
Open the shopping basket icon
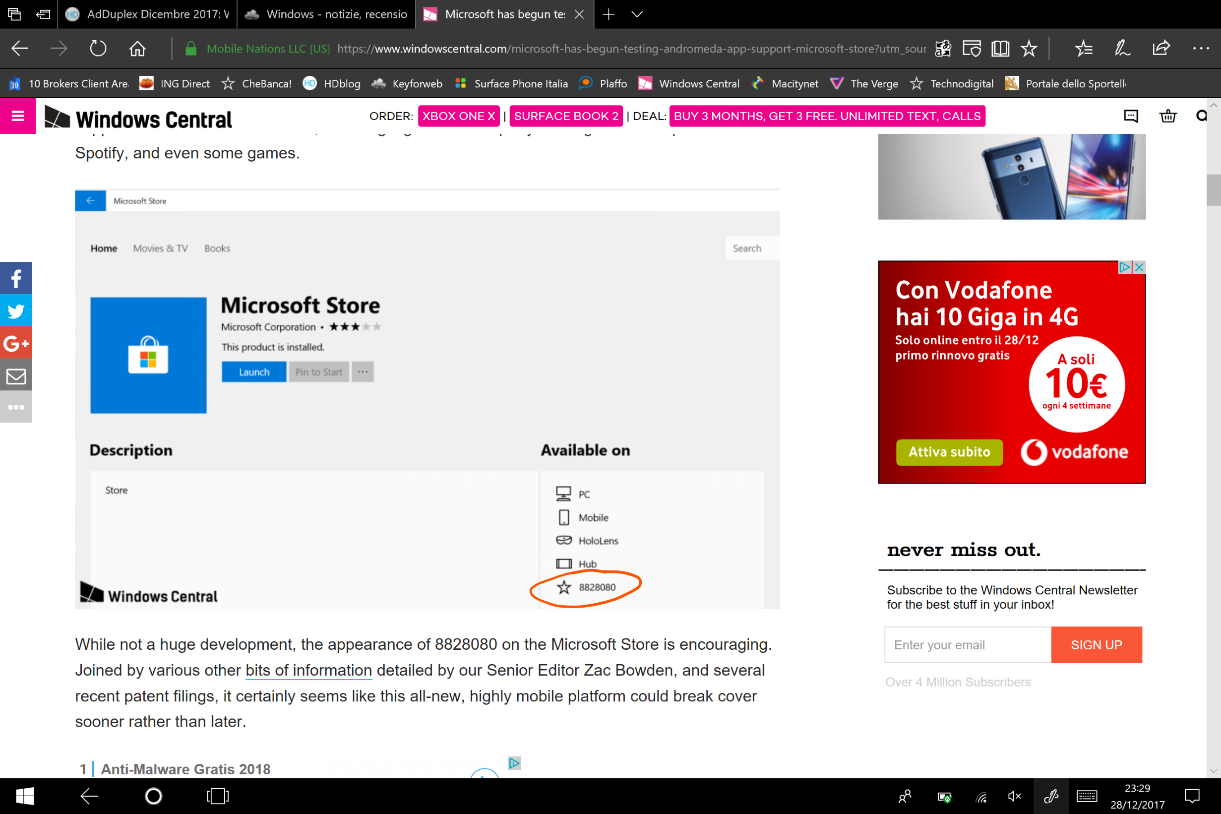[1167, 116]
